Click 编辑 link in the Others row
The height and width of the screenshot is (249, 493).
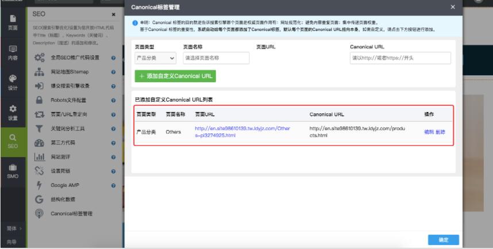[x=429, y=132]
